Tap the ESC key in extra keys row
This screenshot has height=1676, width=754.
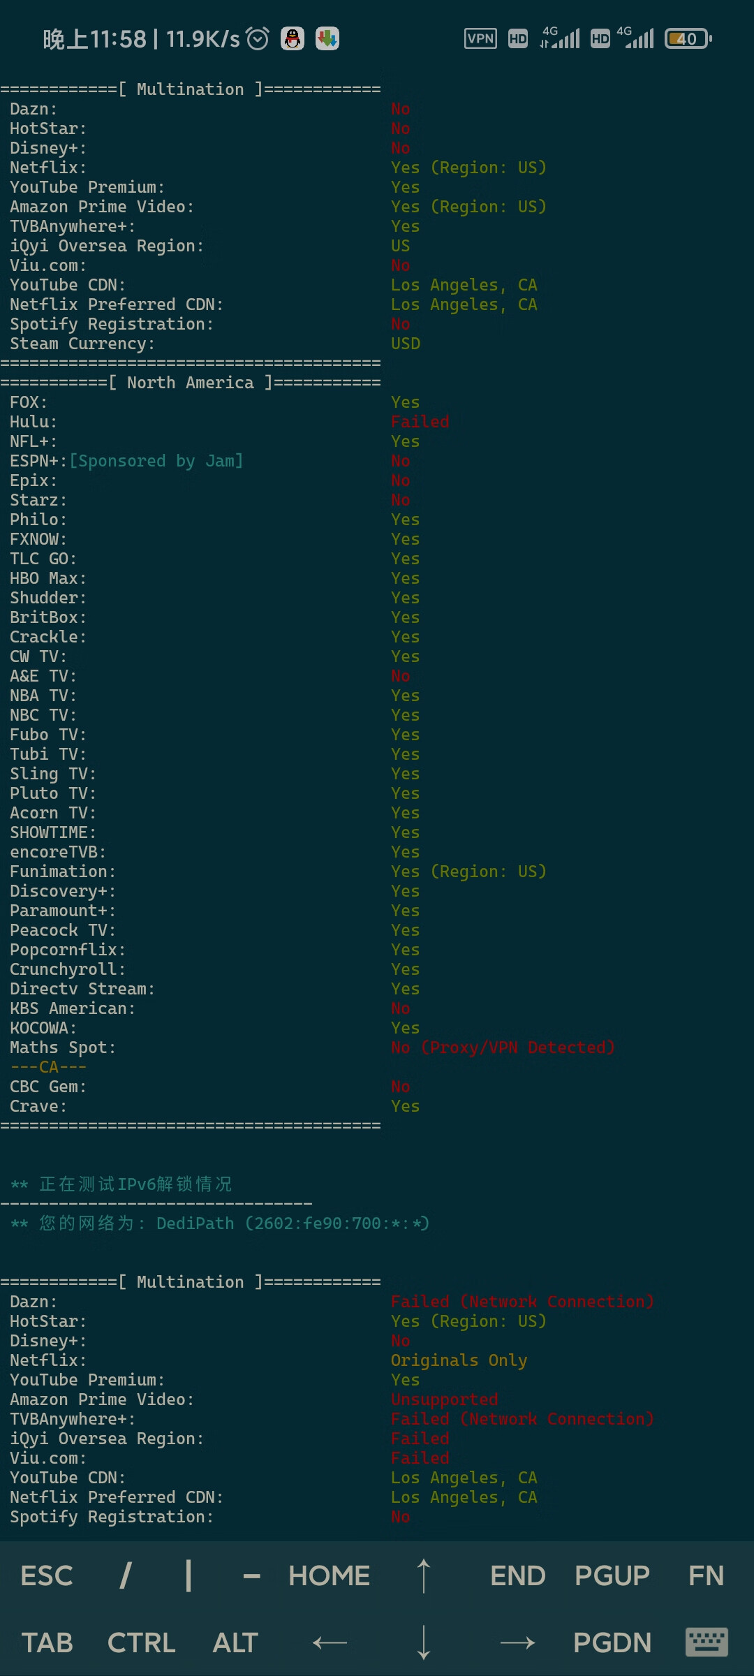47,1575
